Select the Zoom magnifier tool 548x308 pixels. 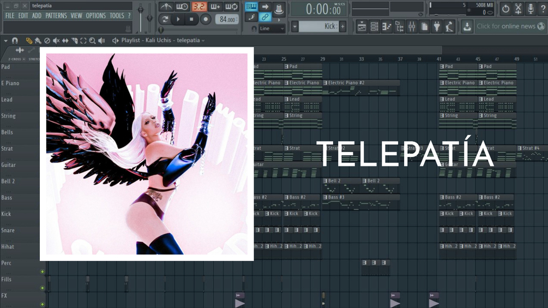(x=92, y=40)
